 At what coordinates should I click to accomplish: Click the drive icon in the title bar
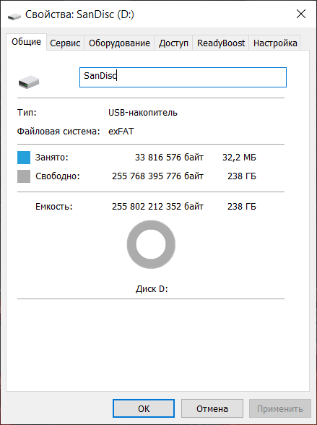(x=14, y=16)
